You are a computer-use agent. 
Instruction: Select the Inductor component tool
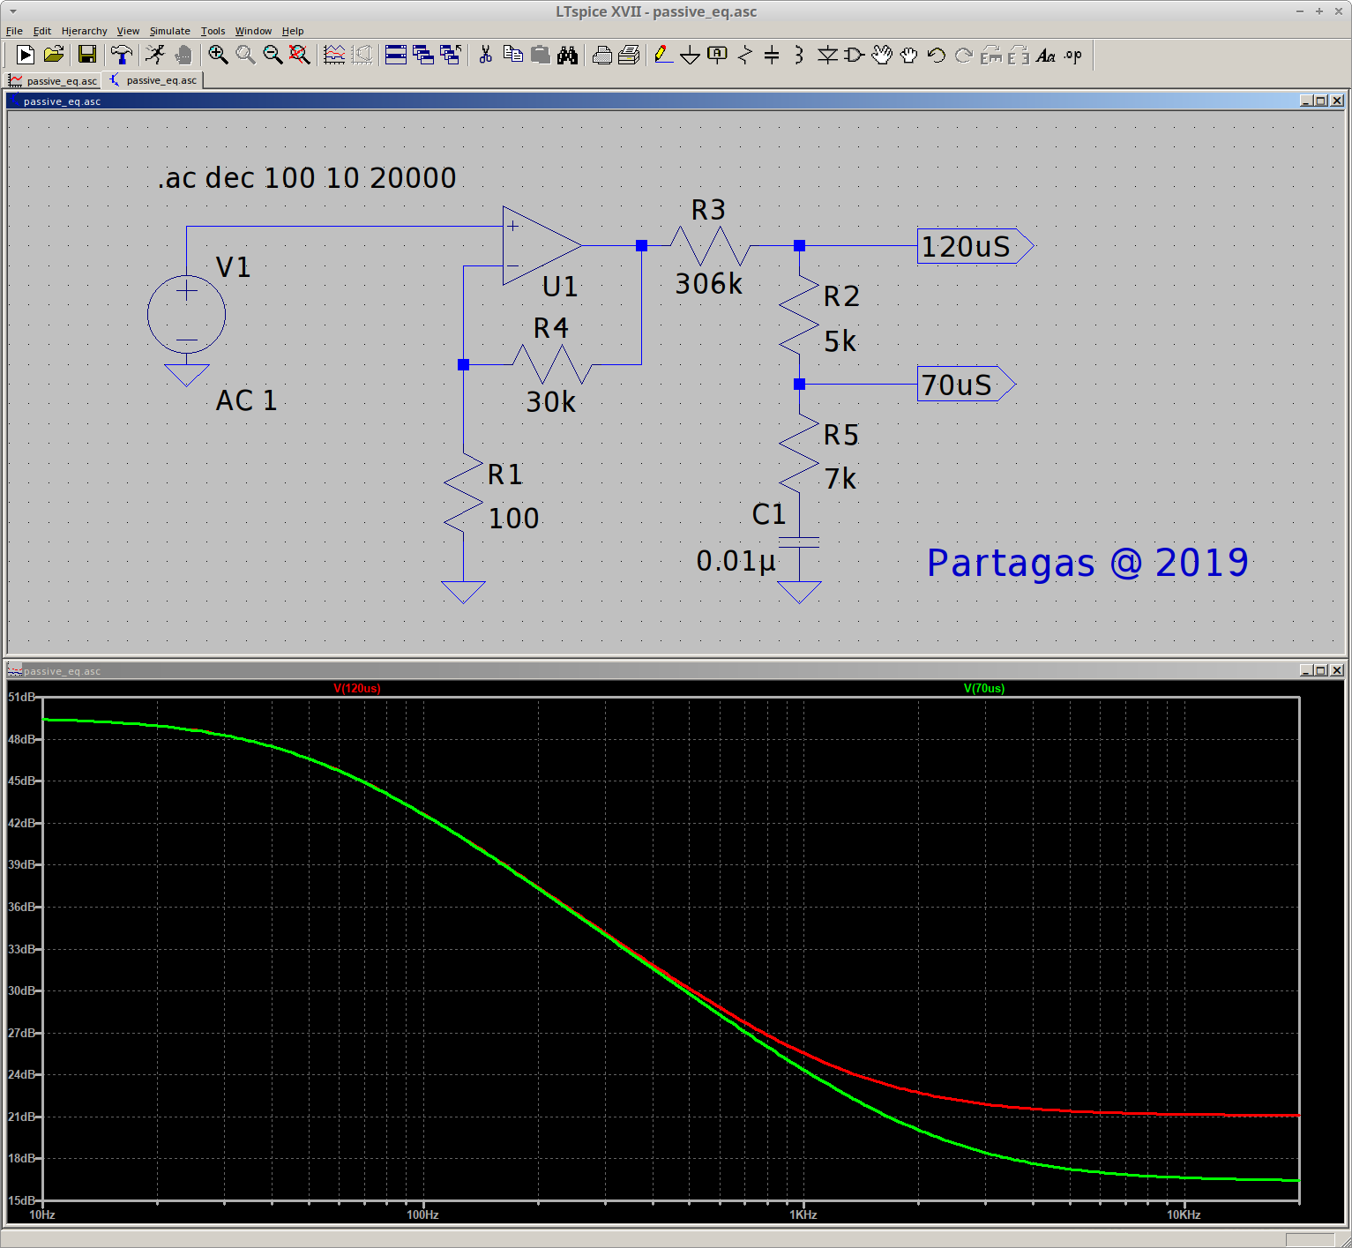[x=799, y=56]
